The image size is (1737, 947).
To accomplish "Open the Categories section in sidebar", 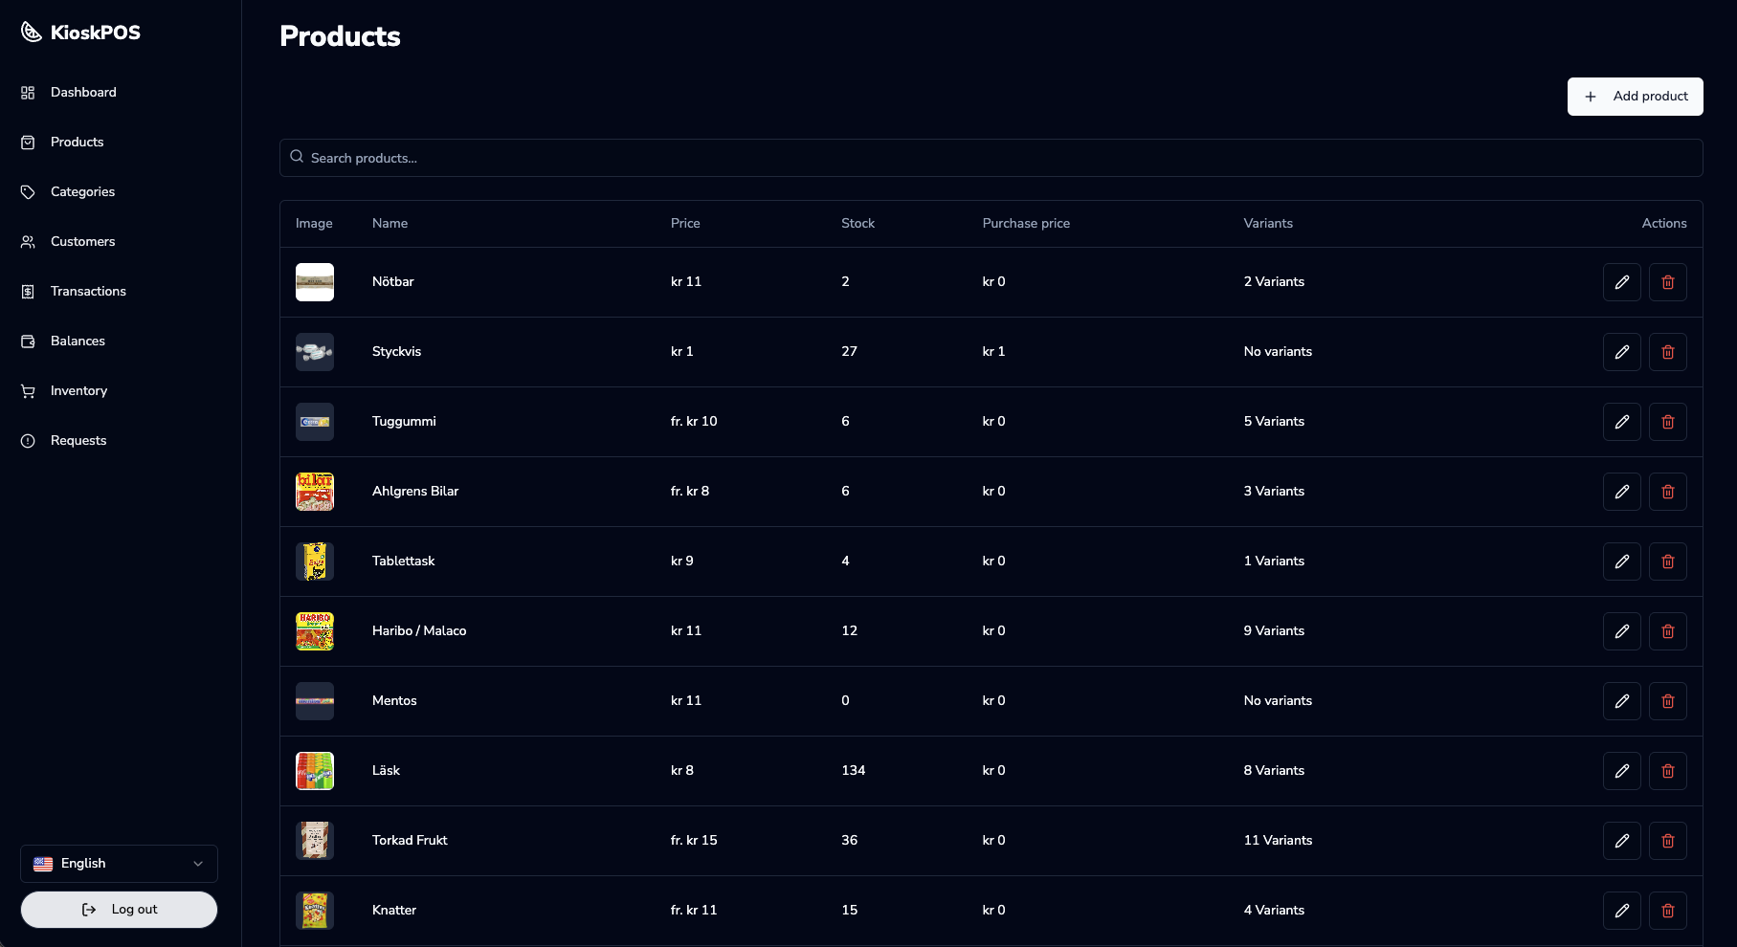I will coord(82,192).
